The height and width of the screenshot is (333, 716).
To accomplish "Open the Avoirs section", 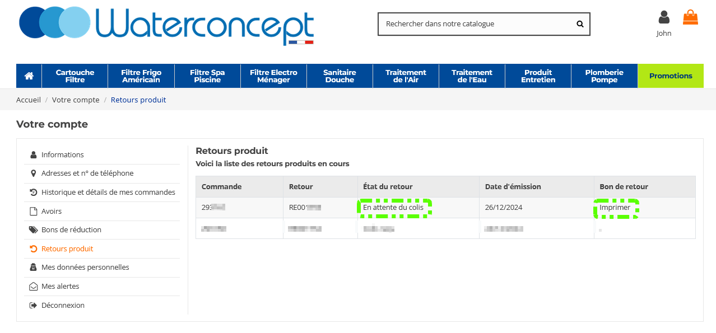I will pyautogui.click(x=52, y=212).
